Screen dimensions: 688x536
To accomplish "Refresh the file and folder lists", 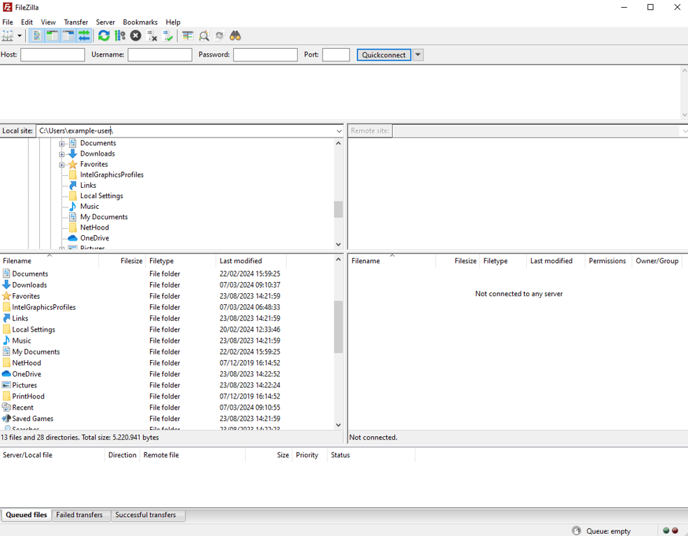I will [104, 36].
